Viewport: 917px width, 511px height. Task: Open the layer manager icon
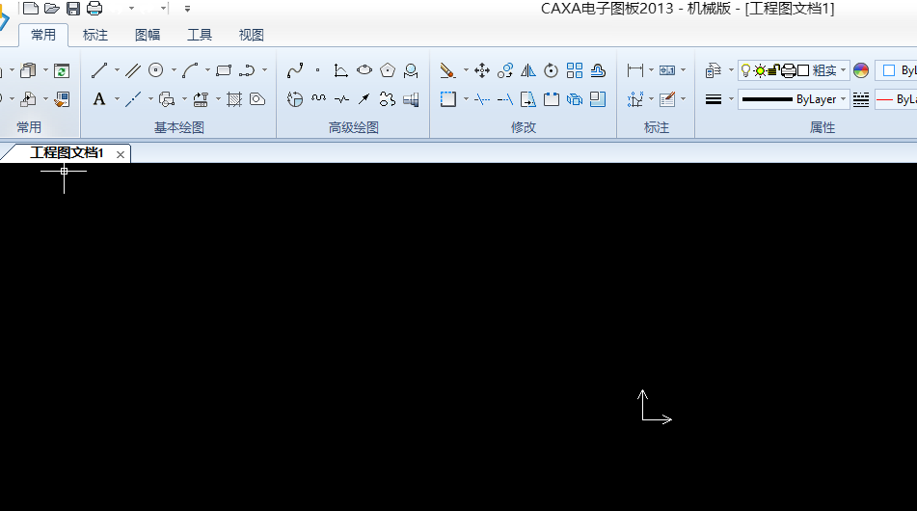pyautogui.click(x=713, y=70)
